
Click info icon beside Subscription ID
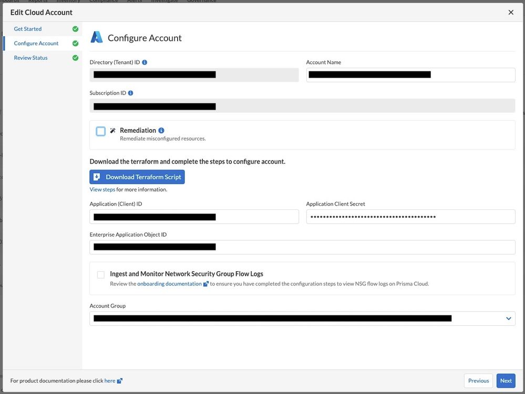130,93
